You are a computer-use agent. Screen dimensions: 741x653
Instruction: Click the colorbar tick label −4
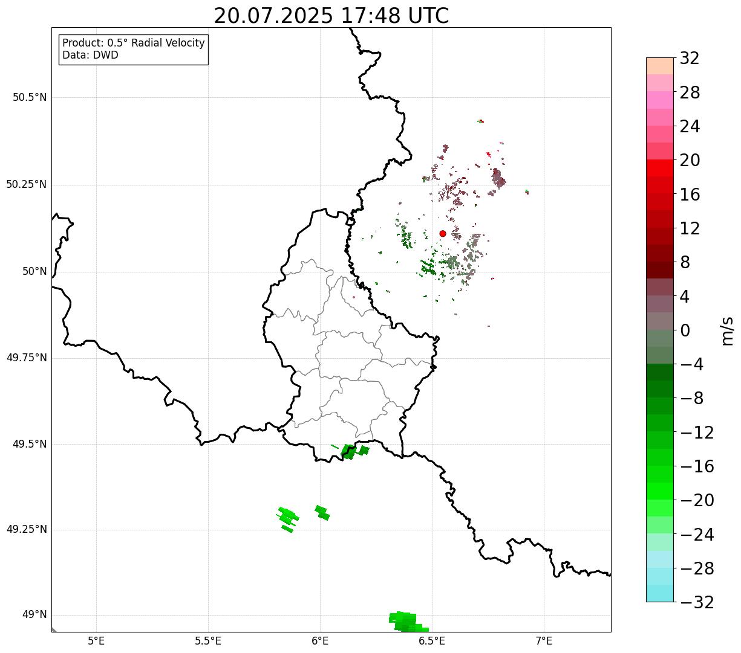pos(691,364)
